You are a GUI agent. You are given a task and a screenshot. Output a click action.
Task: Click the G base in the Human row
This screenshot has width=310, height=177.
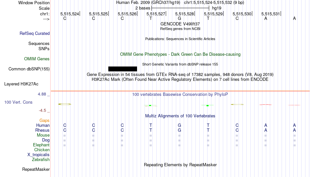179,125
